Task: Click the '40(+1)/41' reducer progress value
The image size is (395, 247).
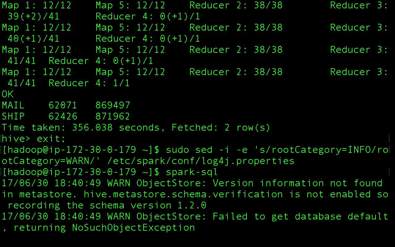Action: pos(33,39)
